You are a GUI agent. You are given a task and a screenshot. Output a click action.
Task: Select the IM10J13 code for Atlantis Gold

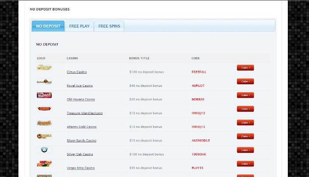click(x=198, y=127)
